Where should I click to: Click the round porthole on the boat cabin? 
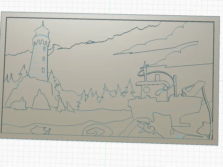pyautogui.click(x=146, y=90)
